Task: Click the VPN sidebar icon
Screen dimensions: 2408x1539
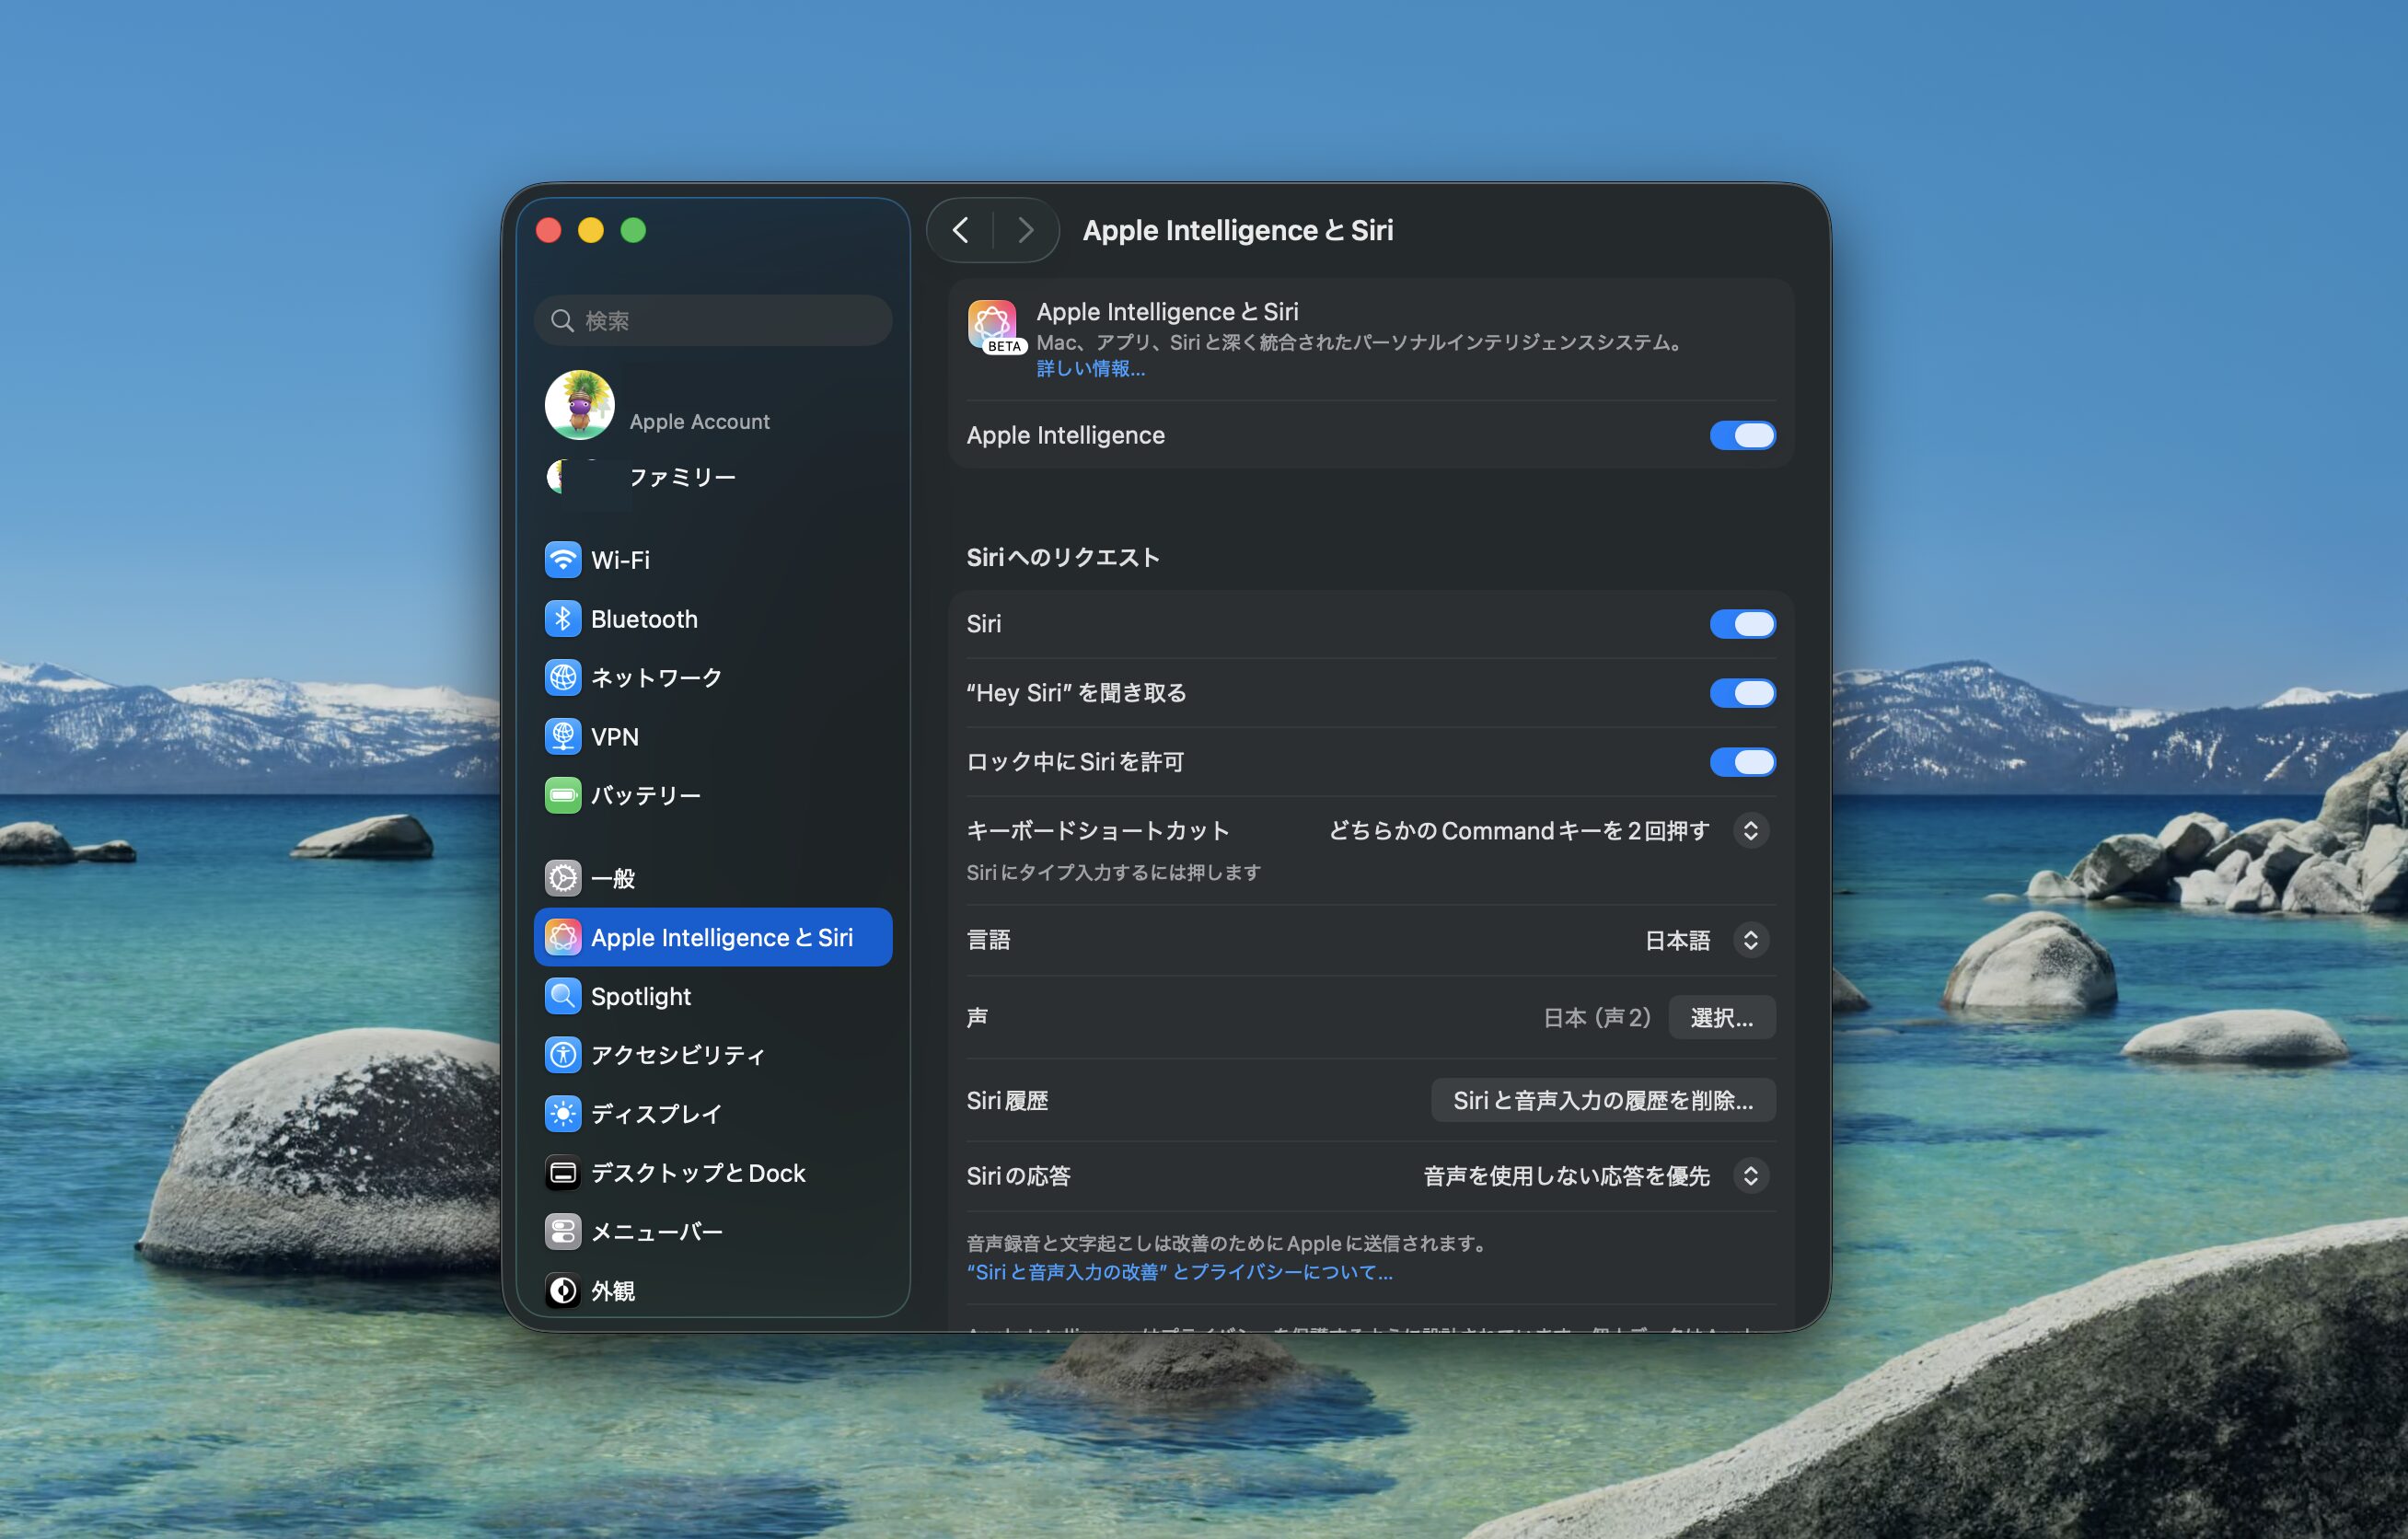Action: (x=563, y=737)
